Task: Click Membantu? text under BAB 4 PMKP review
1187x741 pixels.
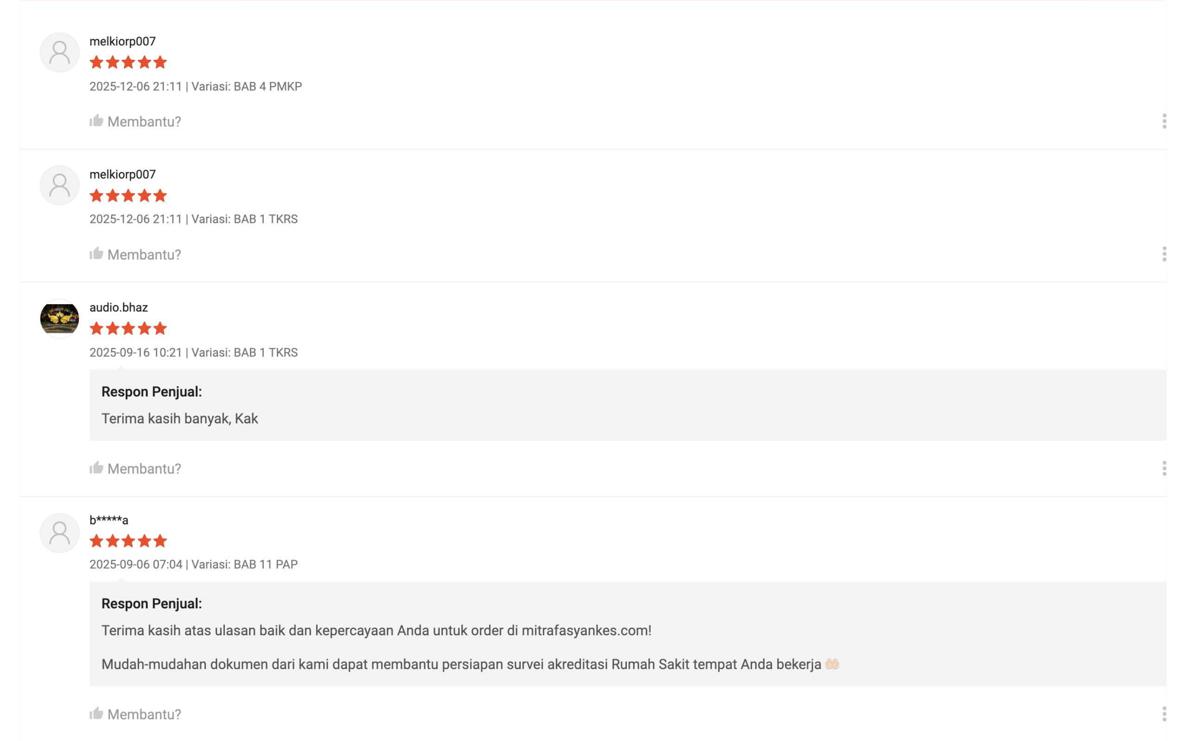Action: 144,121
